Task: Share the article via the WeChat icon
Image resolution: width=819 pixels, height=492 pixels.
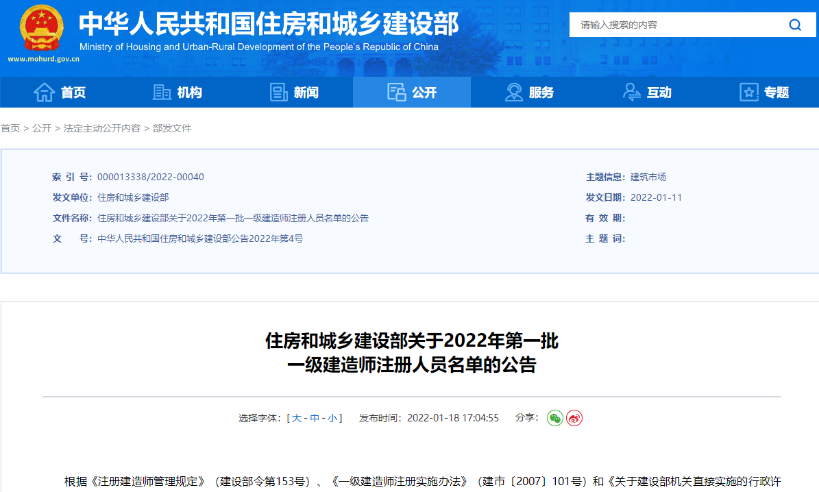Action: pos(554,418)
